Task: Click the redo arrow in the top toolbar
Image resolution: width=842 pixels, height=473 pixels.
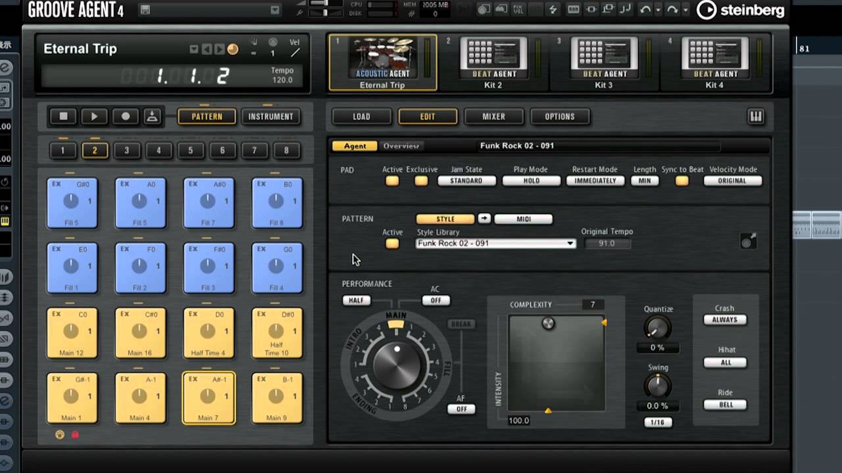Action: [672, 9]
